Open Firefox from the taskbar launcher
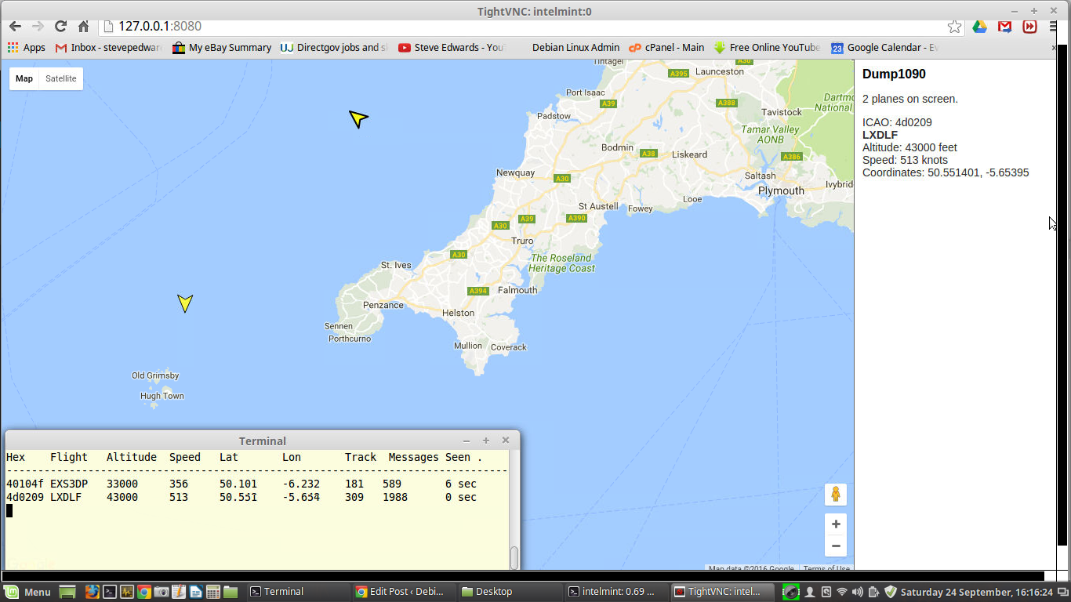This screenshot has width=1071, height=602. 92,592
